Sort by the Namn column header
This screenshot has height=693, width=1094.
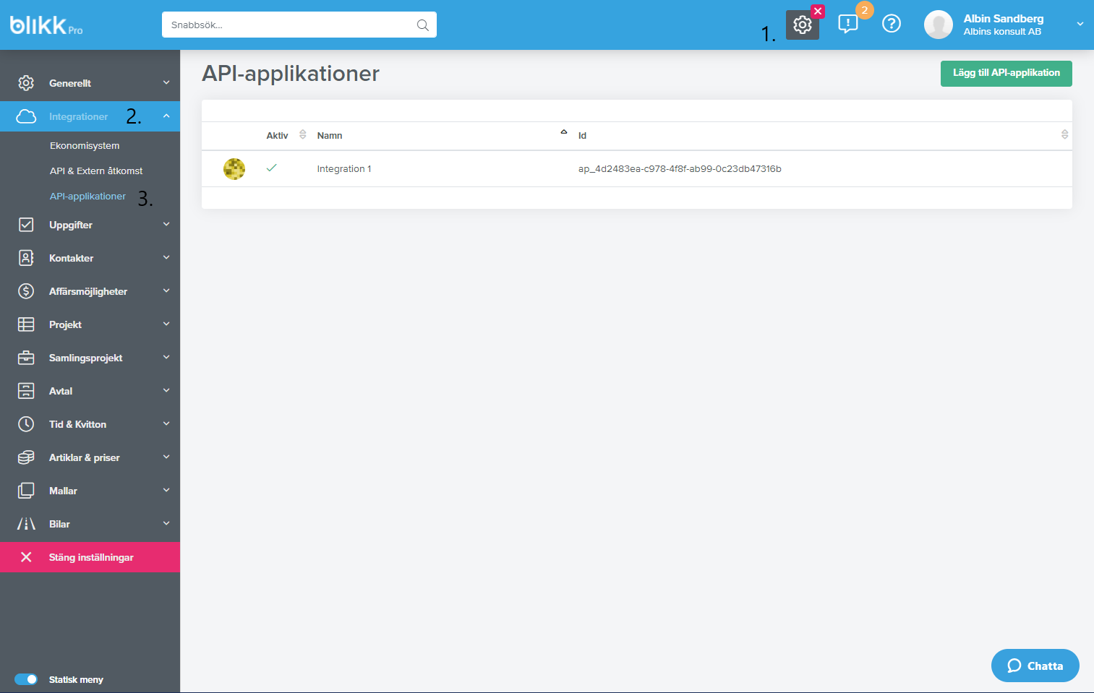[x=330, y=135]
